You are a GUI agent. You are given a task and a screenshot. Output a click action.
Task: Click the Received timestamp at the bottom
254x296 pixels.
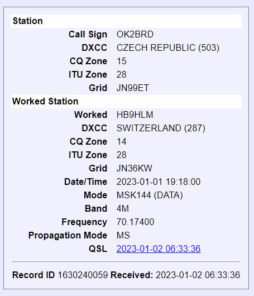tap(198, 275)
